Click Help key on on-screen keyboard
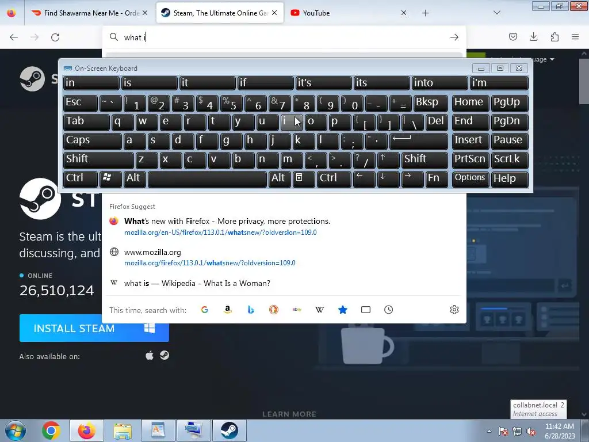This screenshot has height=442, width=589. [510, 178]
